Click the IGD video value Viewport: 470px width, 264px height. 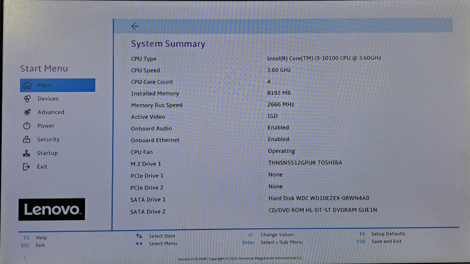(273, 116)
